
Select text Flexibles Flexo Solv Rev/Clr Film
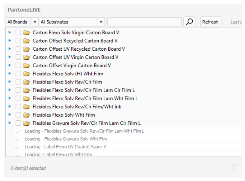click(x=67, y=82)
